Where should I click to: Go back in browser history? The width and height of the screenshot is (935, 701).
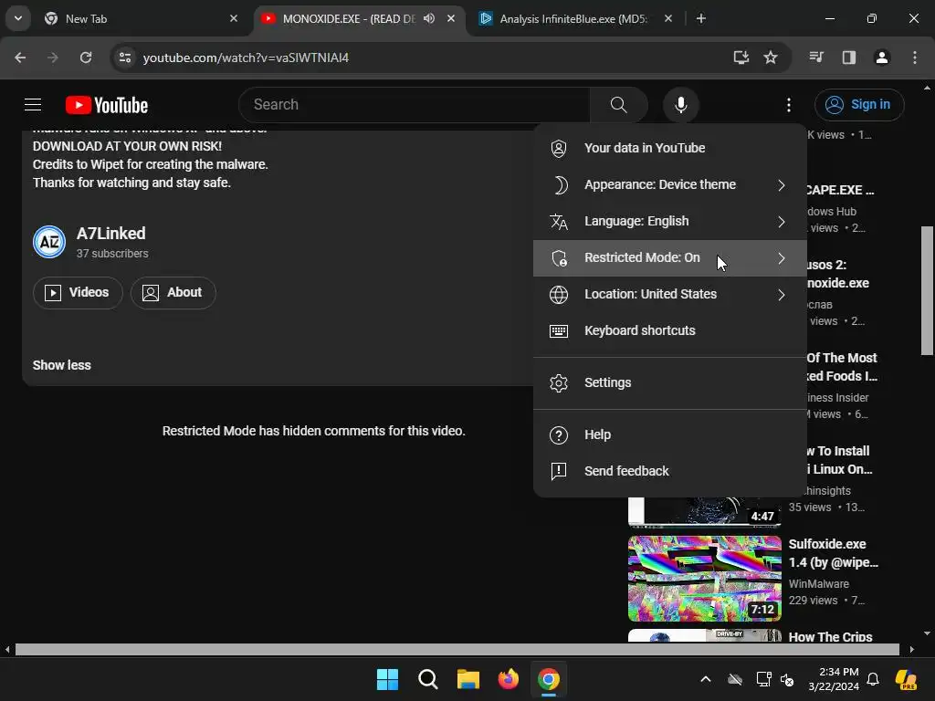pos(20,58)
